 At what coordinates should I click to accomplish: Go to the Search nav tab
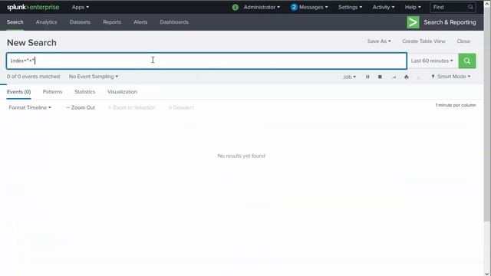[15, 22]
